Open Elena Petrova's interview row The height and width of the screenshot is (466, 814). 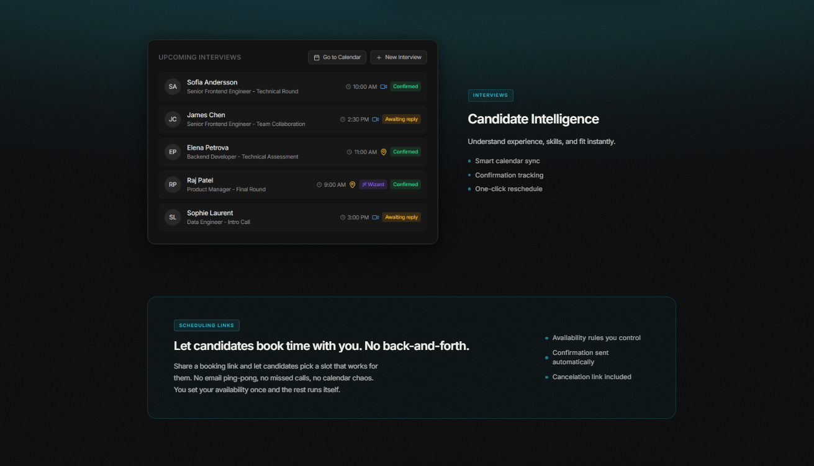coord(292,152)
